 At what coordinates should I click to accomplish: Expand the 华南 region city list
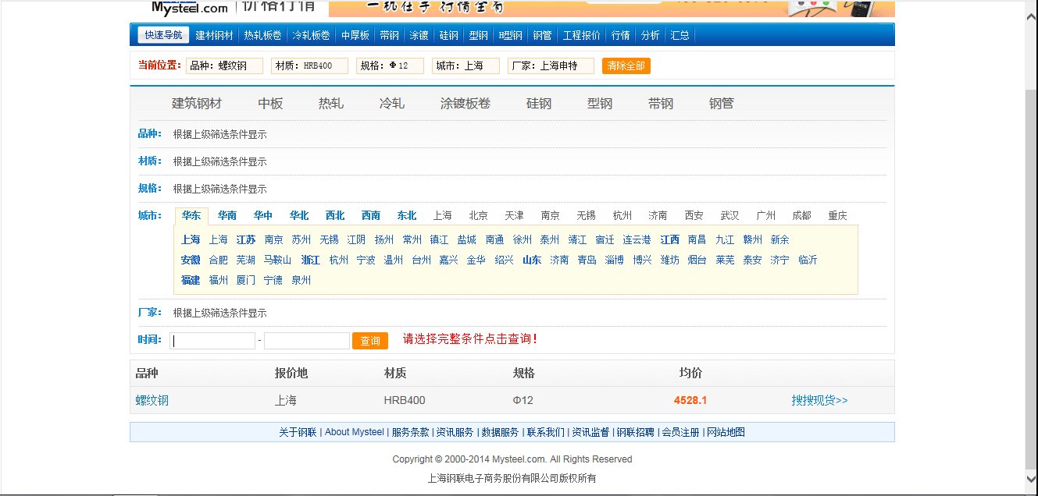click(x=226, y=215)
